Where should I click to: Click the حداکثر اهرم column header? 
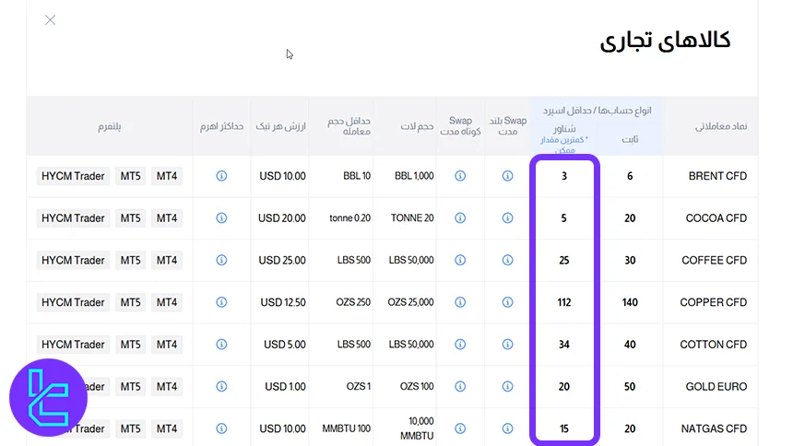point(221,126)
